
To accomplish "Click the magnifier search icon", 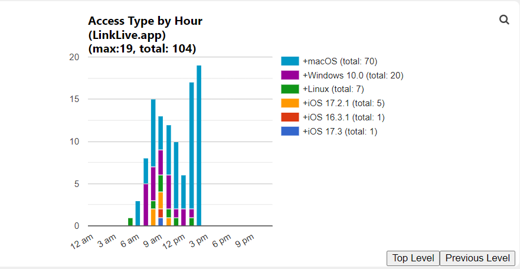I will tap(504, 19).
